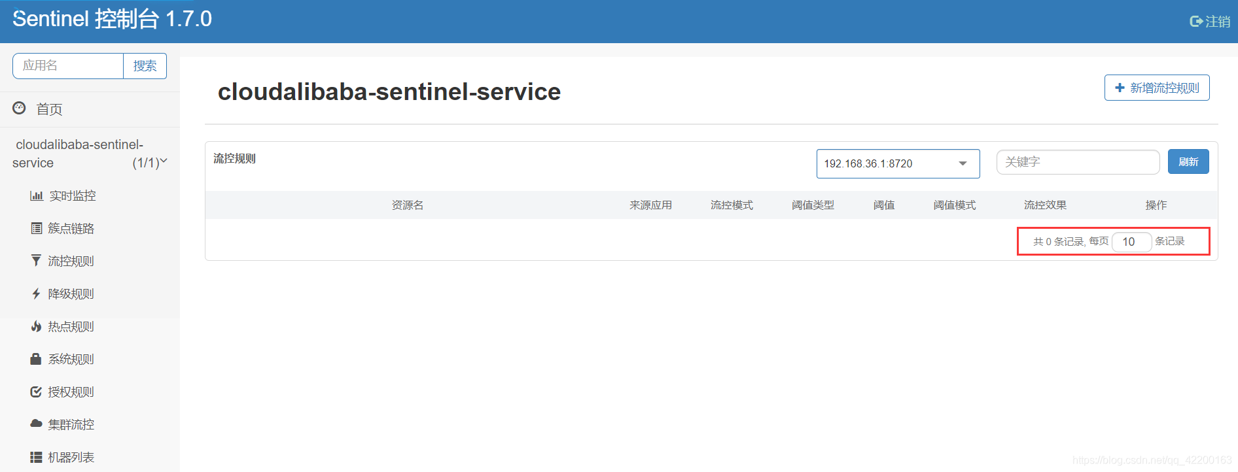Click the dashboard icon beside 首页
The image size is (1238, 472).
20,108
